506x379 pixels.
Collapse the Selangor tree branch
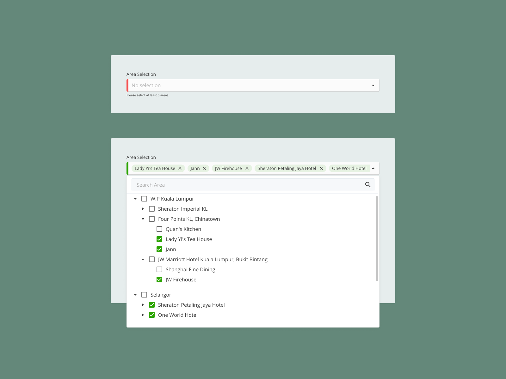click(135, 295)
